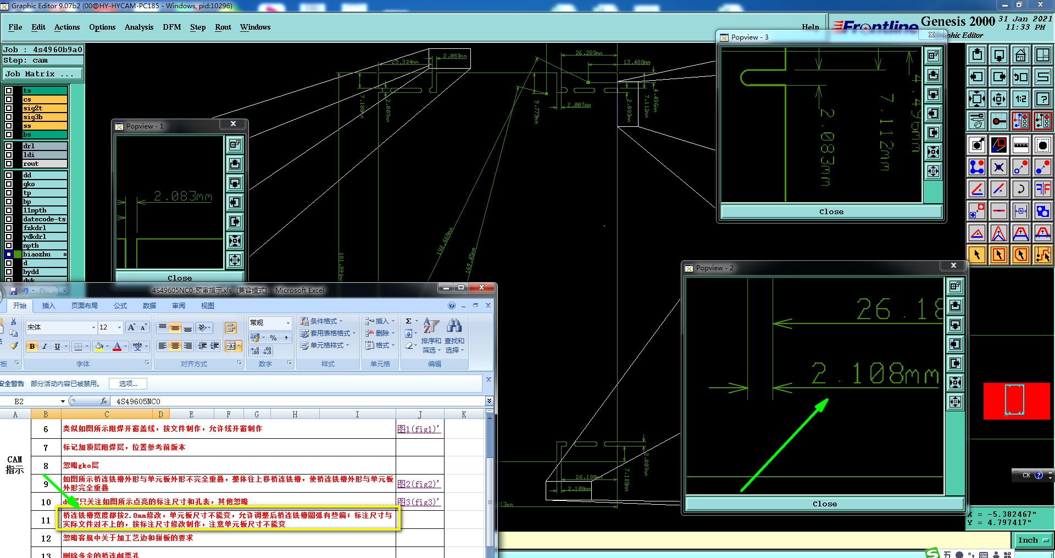Click the delete X-mark edit tool

pos(999,167)
